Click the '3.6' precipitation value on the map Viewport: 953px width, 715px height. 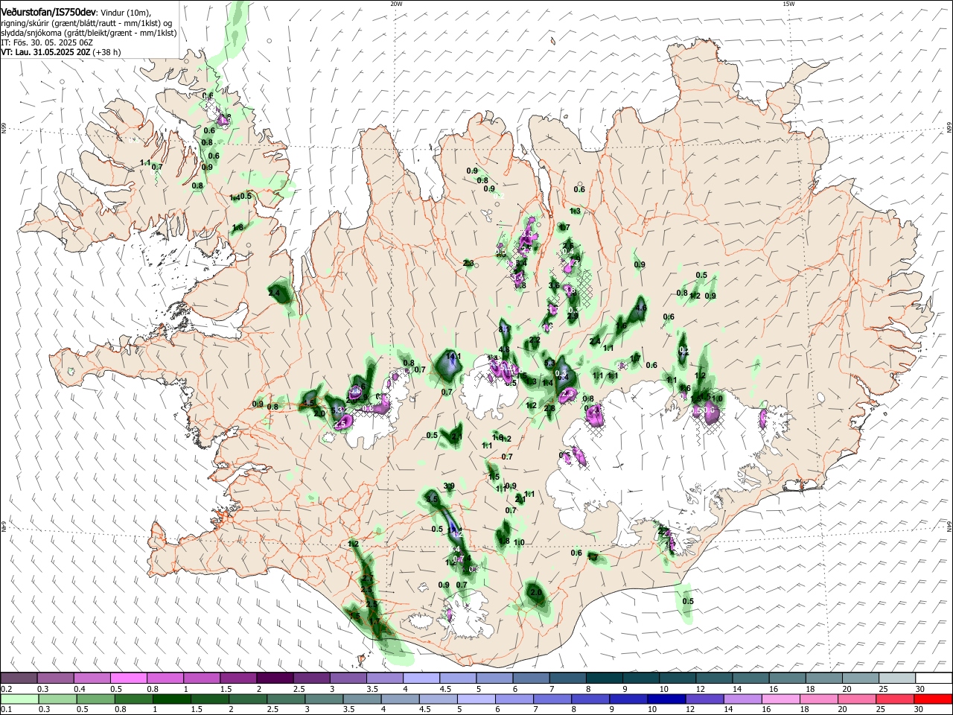tap(554, 285)
